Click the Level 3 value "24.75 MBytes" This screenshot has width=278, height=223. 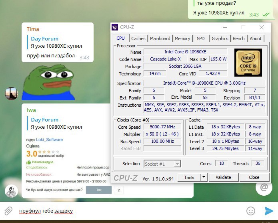pyautogui.click(x=226, y=148)
